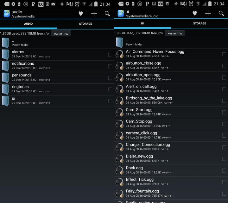This screenshot has width=228, height=203.
Task: Open Fairy_fountain.ogg file entry
Action: pyautogui.click(x=171, y=194)
